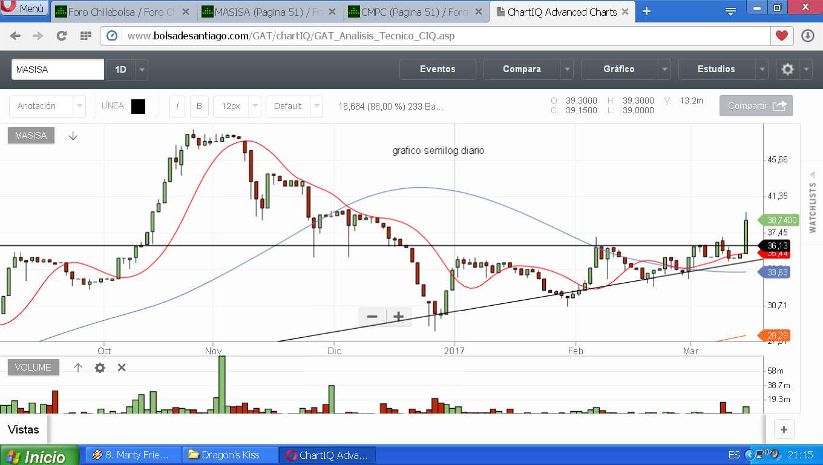
Task: Add a new view with plus button
Action: [784, 430]
